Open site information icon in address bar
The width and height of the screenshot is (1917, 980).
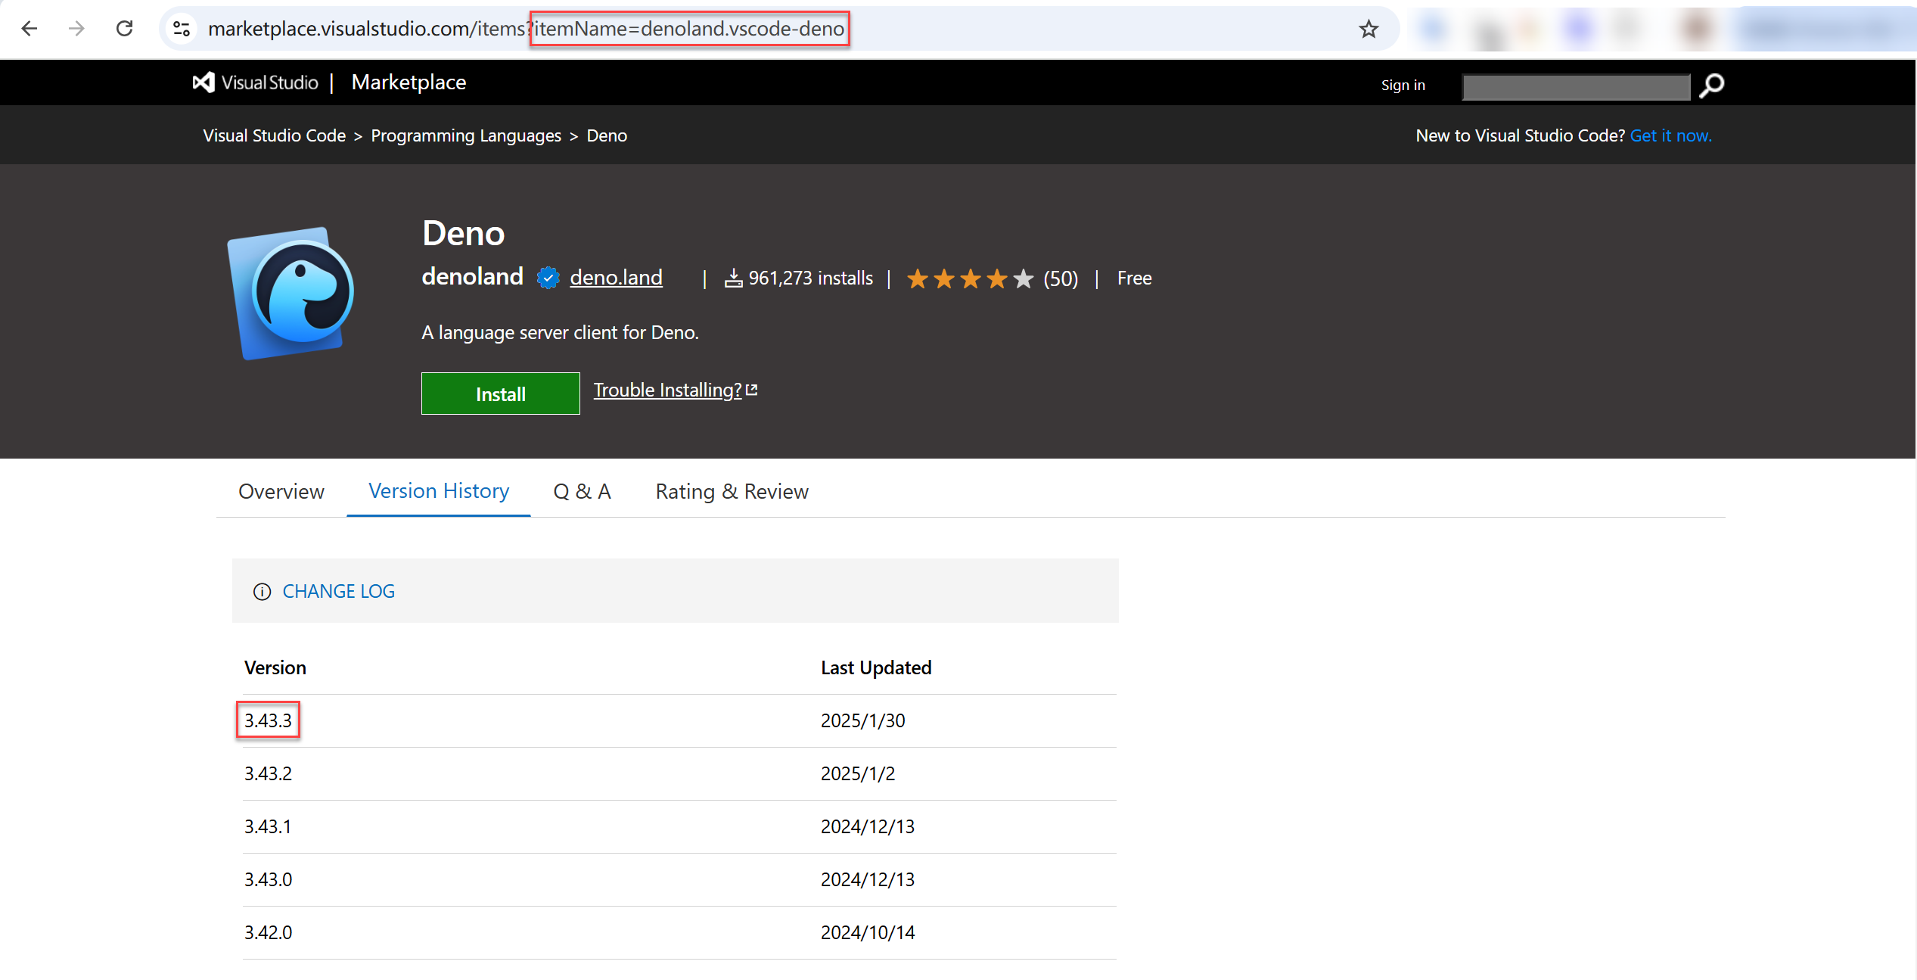(x=182, y=29)
